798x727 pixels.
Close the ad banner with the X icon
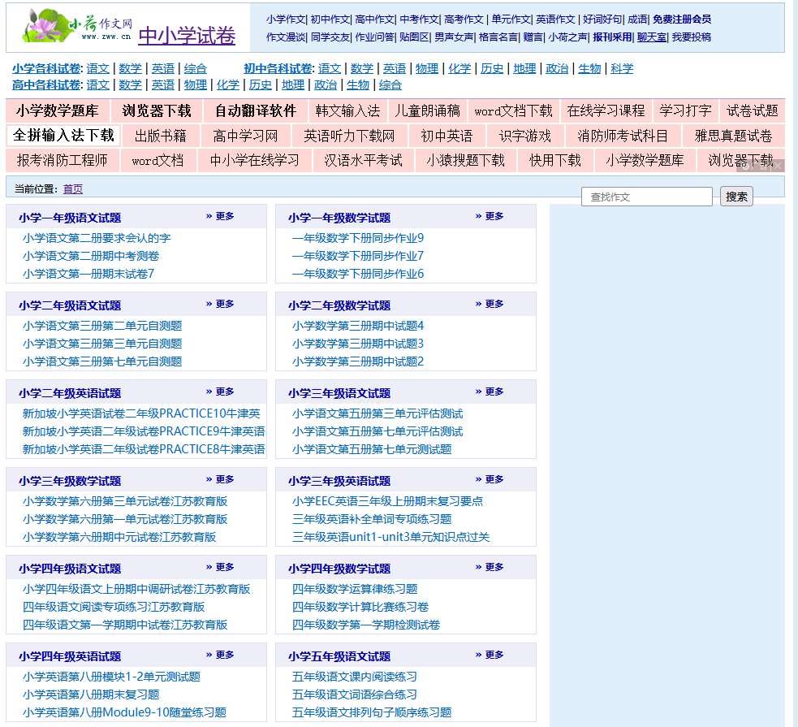[x=777, y=166]
